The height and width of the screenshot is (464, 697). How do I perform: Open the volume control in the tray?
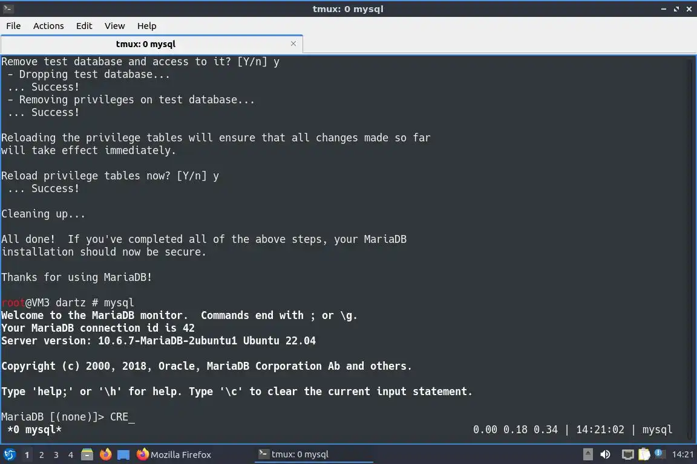click(x=605, y=454)
